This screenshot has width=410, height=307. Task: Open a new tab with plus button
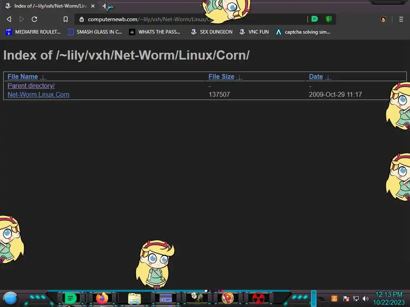pyautogui.click(x=105, y=6)
